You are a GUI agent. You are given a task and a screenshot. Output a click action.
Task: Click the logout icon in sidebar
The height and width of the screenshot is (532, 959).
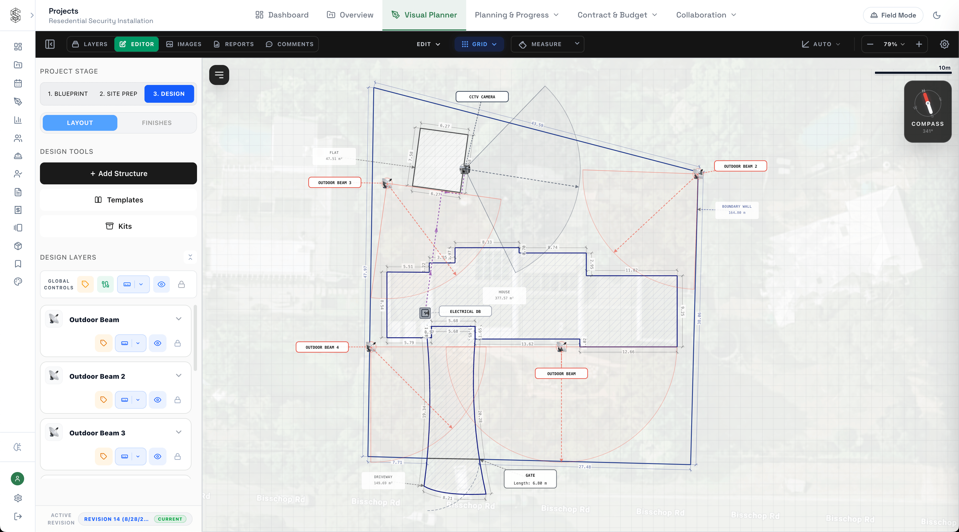coord(18,516)
